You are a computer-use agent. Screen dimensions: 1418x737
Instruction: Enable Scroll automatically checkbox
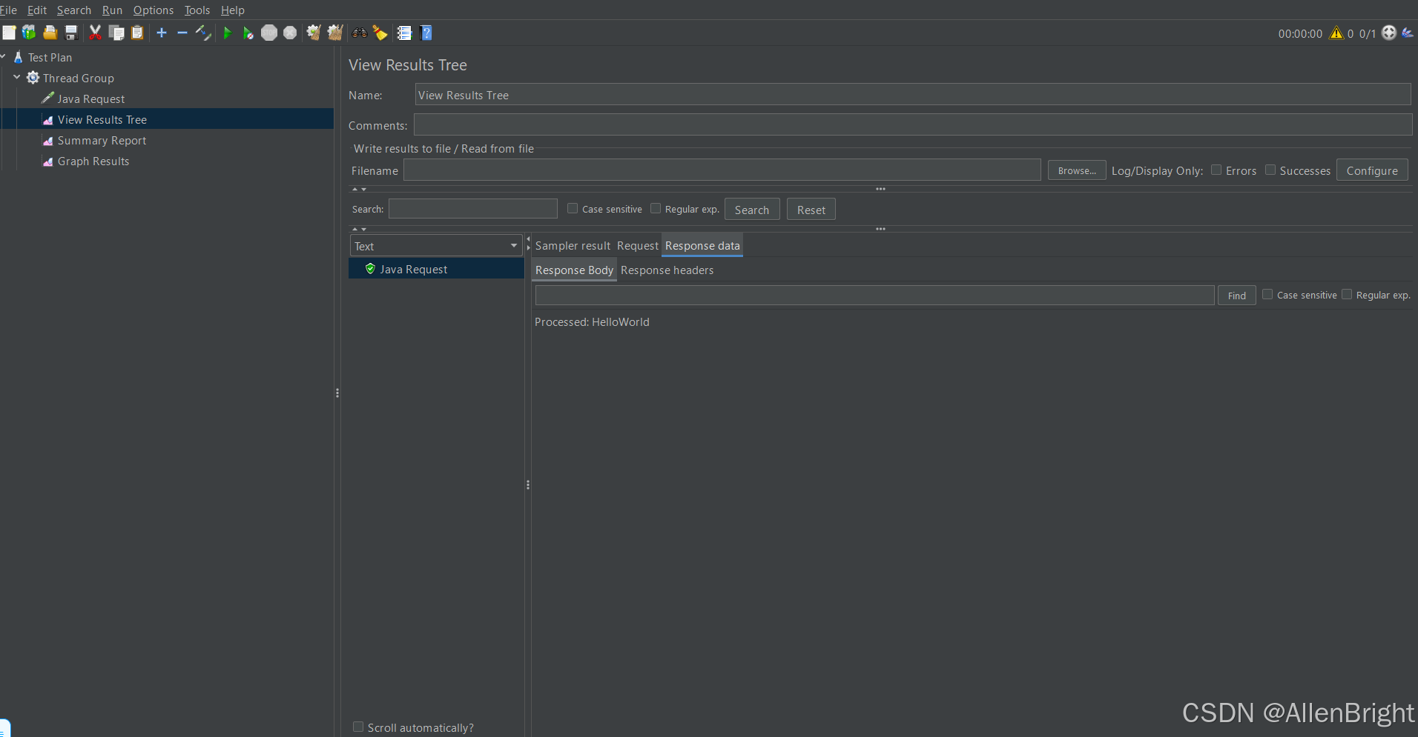[x=358, y=727]
